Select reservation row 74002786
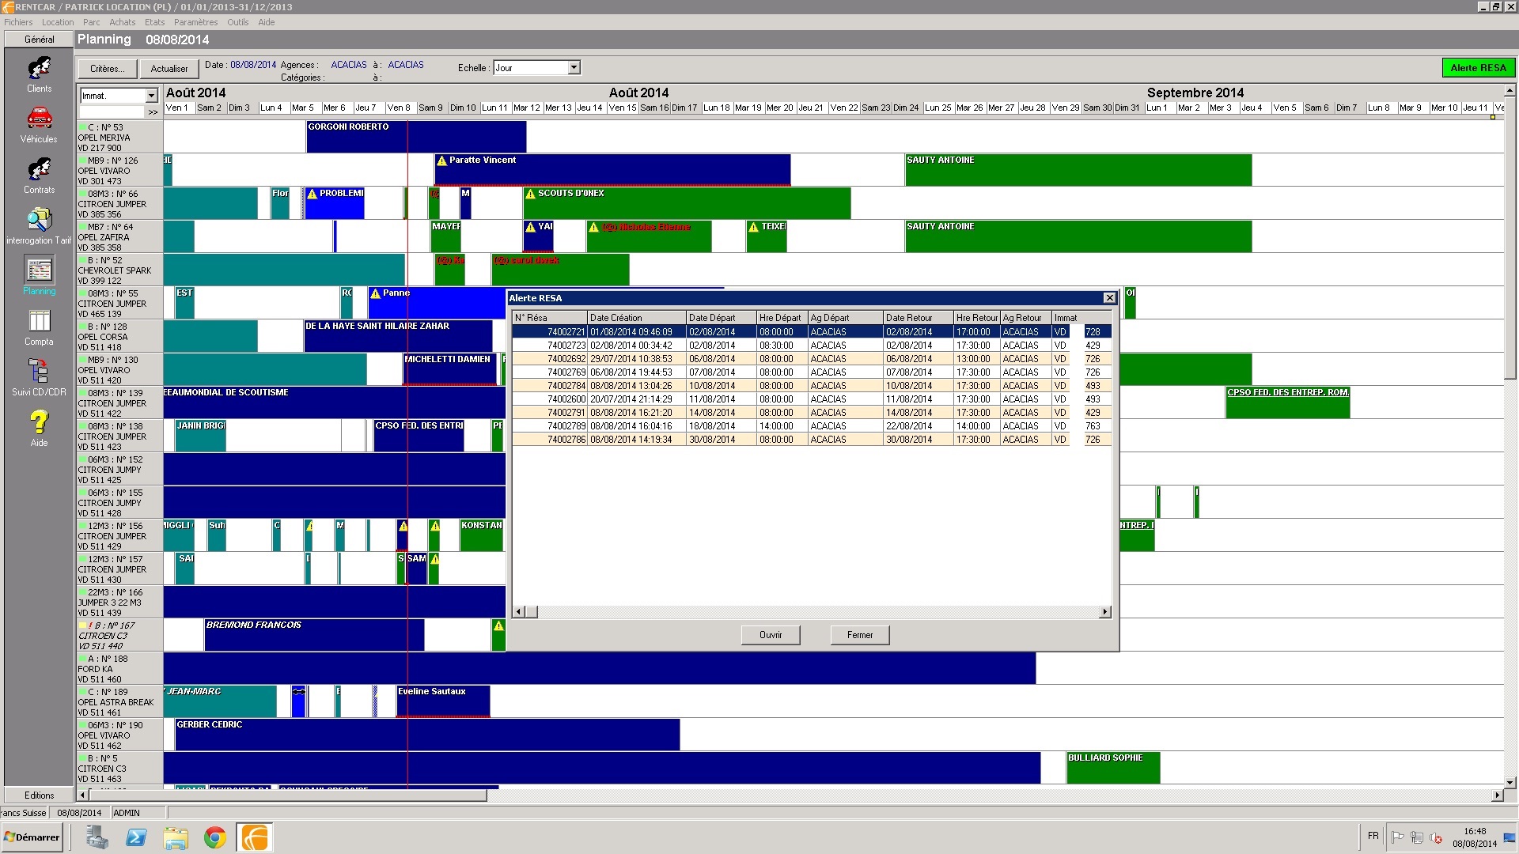The width and height of the screenshot is (1519, 854). [x=812, y=440]
